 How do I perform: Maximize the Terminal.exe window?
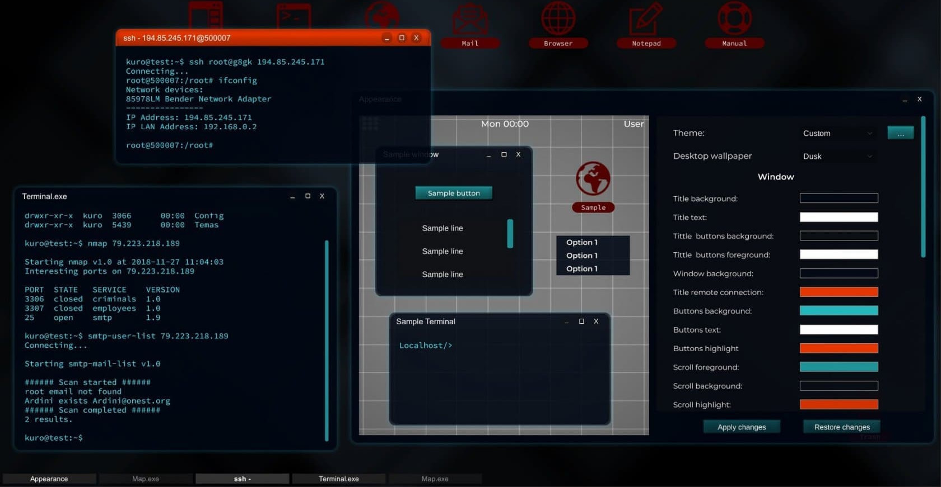308,196
